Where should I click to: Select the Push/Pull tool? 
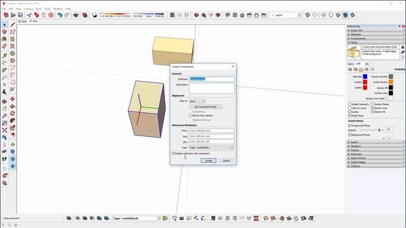click(13, 106)
